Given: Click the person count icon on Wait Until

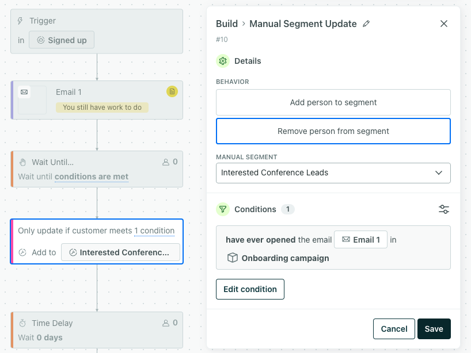Looking at the screenshot, I should [166, 162].
